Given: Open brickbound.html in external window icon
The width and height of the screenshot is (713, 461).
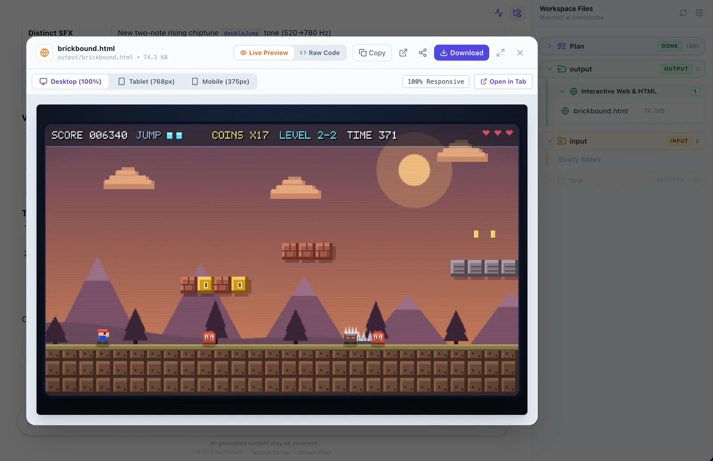Looking at the screenshot, I should click(x=403, y=53).
